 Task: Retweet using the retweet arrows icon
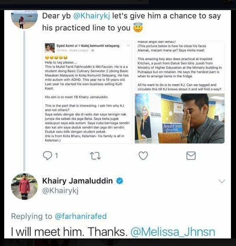95,156
